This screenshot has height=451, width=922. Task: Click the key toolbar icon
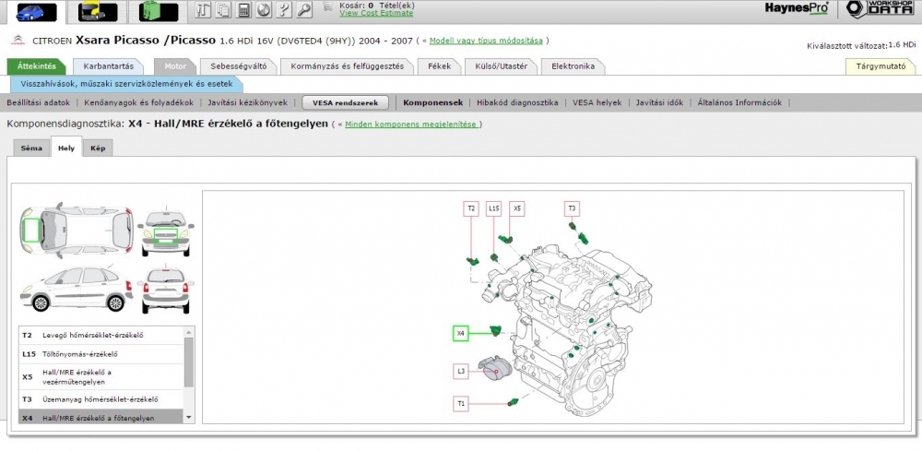point(304,9)
